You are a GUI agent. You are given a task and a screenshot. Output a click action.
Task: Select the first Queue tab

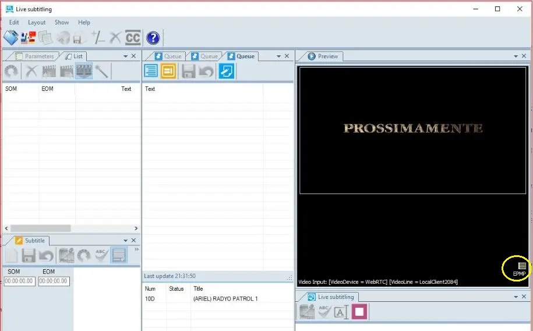[168, 56]
